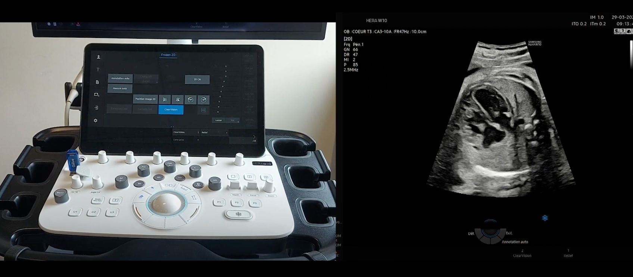Screen dimensions: 633x277
Task: Open settings gear on touchscreen sidebar
Action: (96, 121)
